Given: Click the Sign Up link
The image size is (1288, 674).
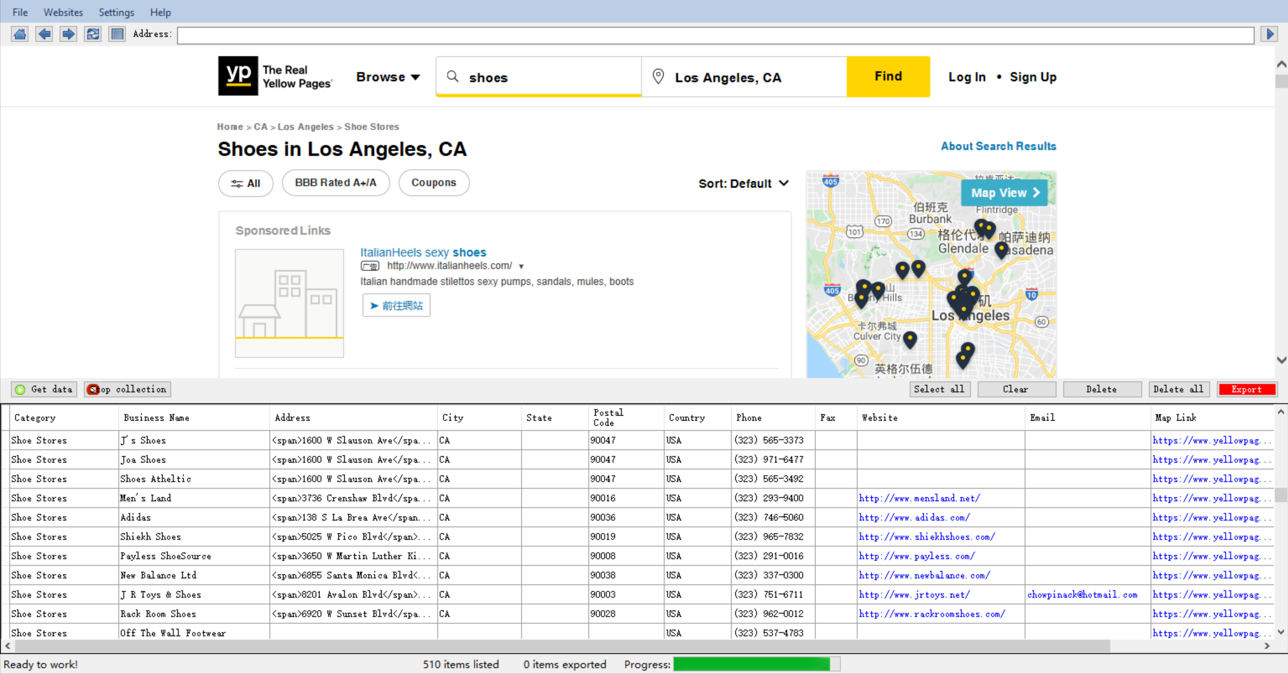Looking at the screenshot, I should pyautogui.click(x=1033, y=77).
